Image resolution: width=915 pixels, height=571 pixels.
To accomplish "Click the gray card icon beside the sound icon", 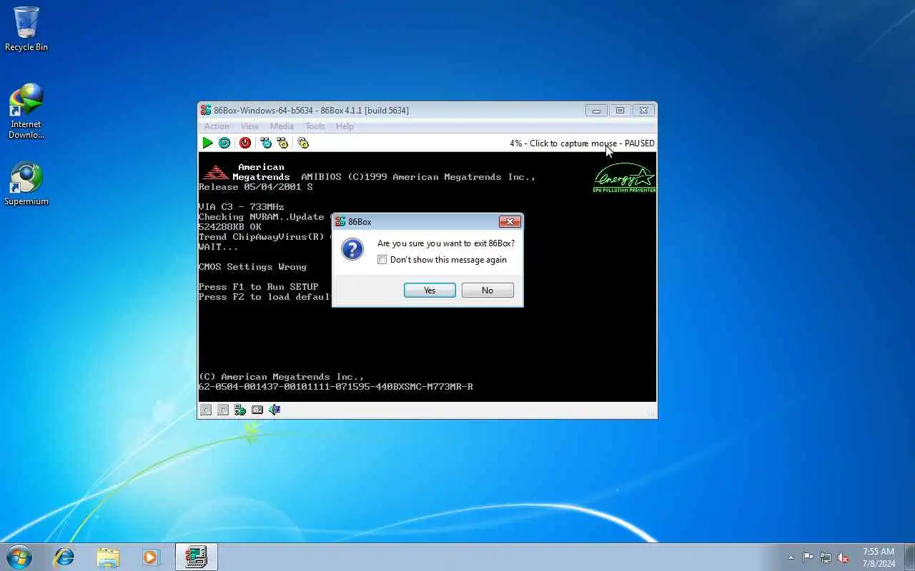I will pos(257,410).
